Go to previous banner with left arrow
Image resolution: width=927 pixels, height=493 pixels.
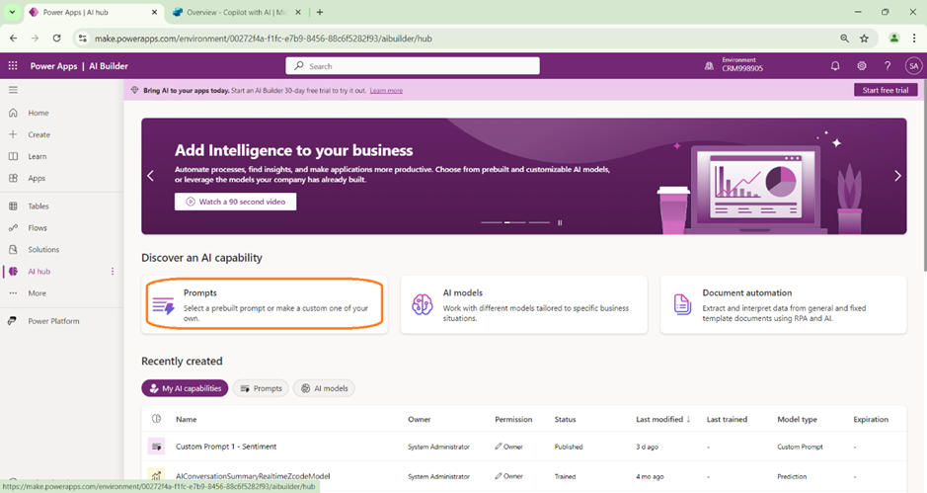coord(151,176)
